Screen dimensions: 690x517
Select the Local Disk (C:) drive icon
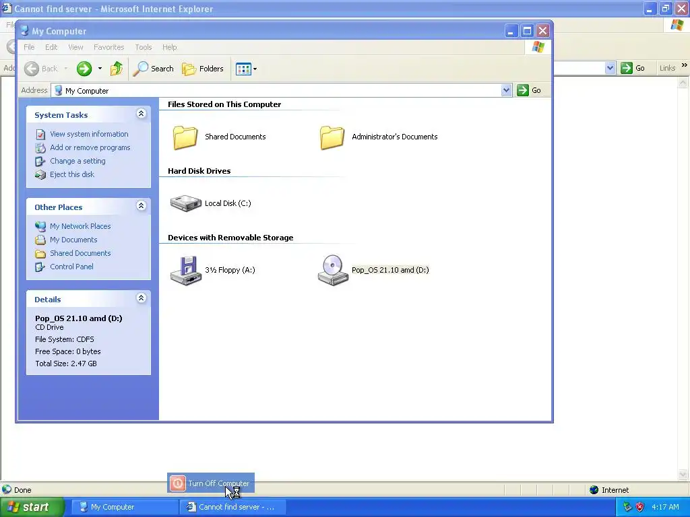click(x=186, y=203)
